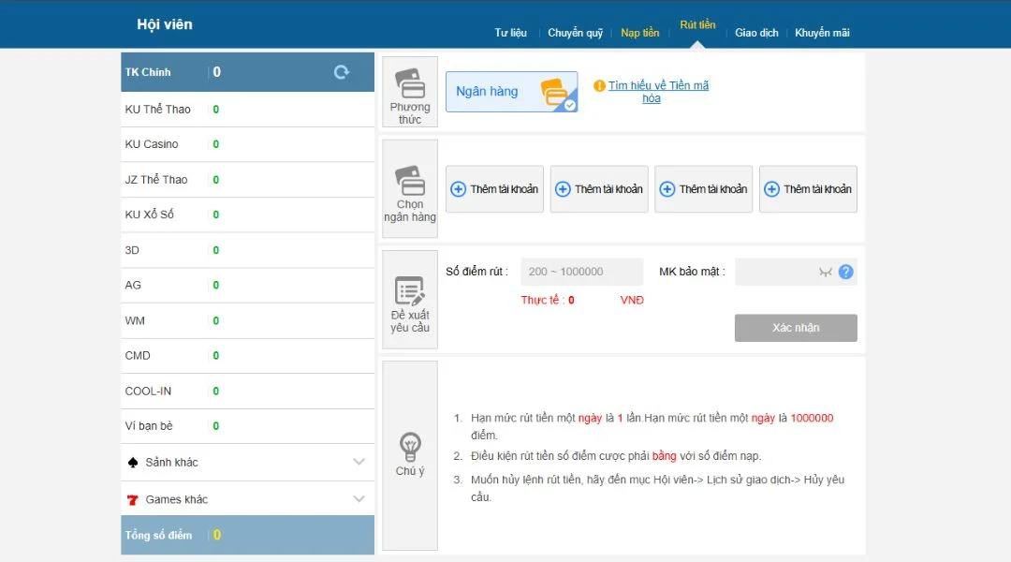The width and height of the screenshot is (1011, 562).
Task: Click the Thực tế amount text
Action: pos(548,300)
